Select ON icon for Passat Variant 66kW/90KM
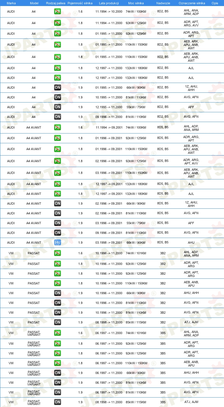Viewport: 224px width, 407px height. click(58, 373)
